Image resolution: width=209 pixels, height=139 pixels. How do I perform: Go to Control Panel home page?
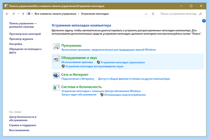pos(23,25)
